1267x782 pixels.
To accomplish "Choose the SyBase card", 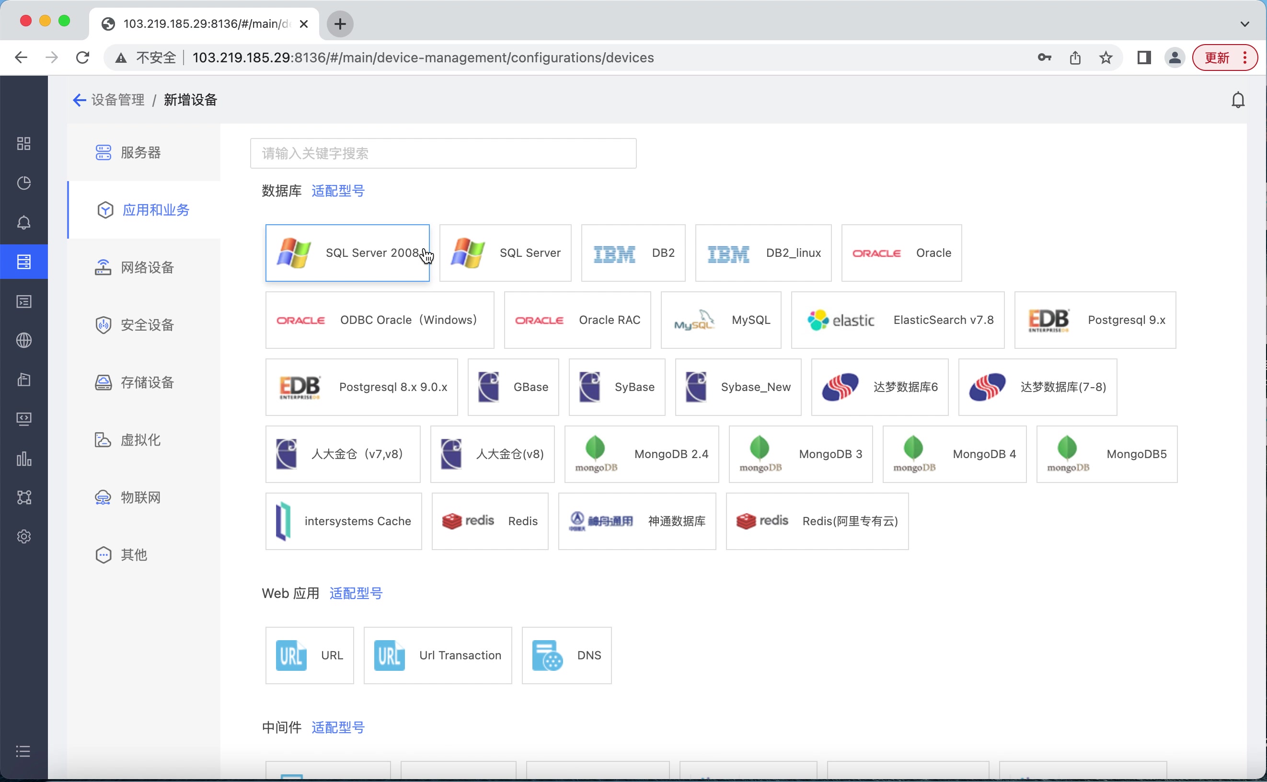I will [x=617, y=387].
